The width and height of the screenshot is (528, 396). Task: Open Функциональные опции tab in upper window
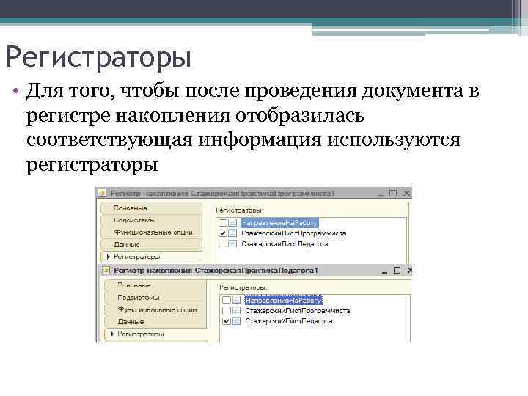pos(152,232)
